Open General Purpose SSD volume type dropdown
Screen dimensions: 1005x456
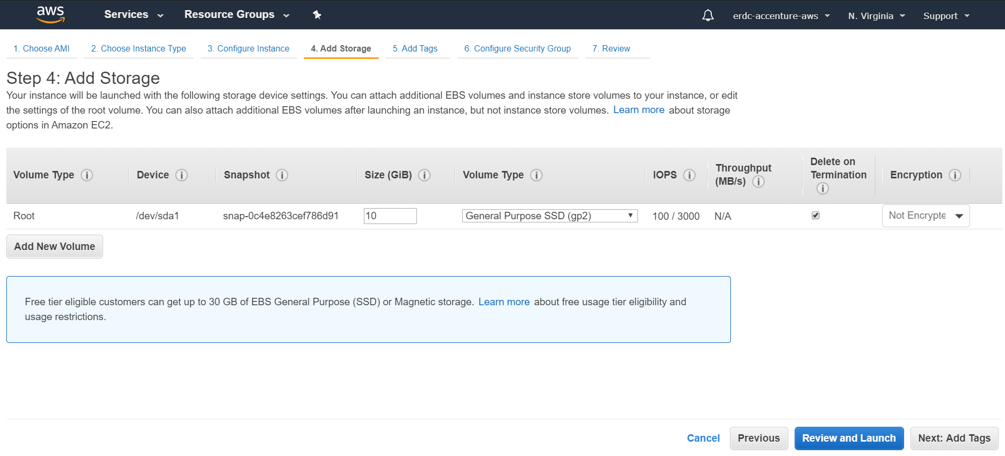tap(549, 216)
